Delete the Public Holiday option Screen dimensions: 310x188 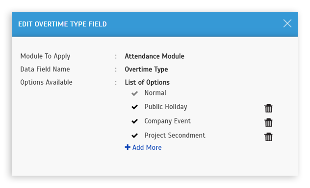coord(268,108)
